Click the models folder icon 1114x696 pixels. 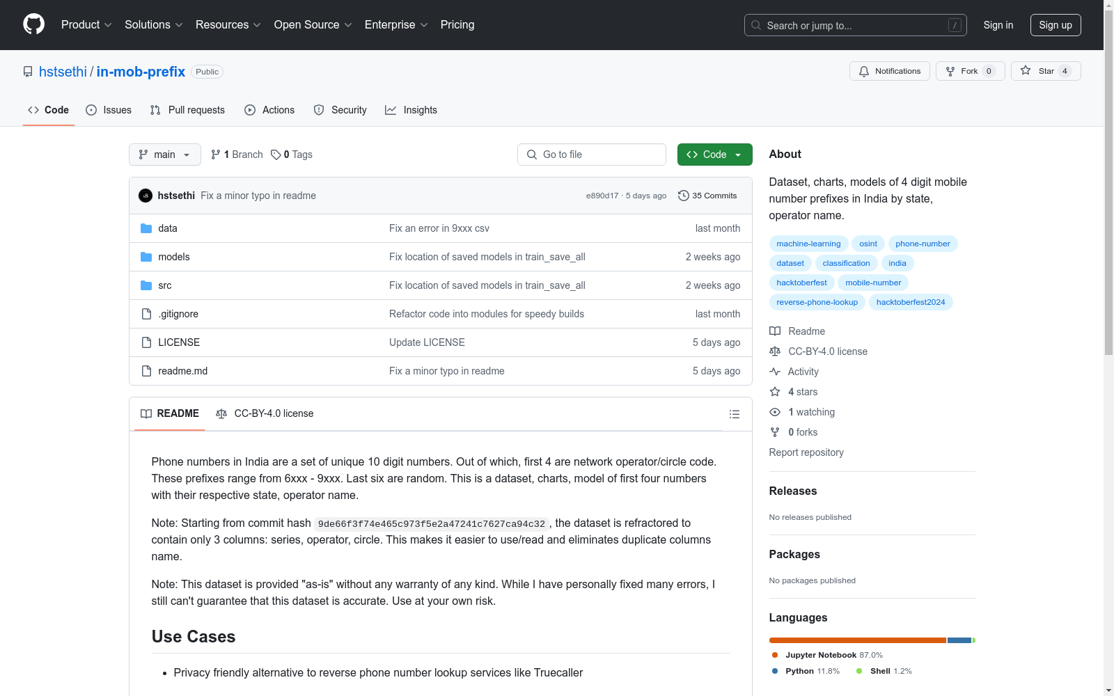pos(146,257)
